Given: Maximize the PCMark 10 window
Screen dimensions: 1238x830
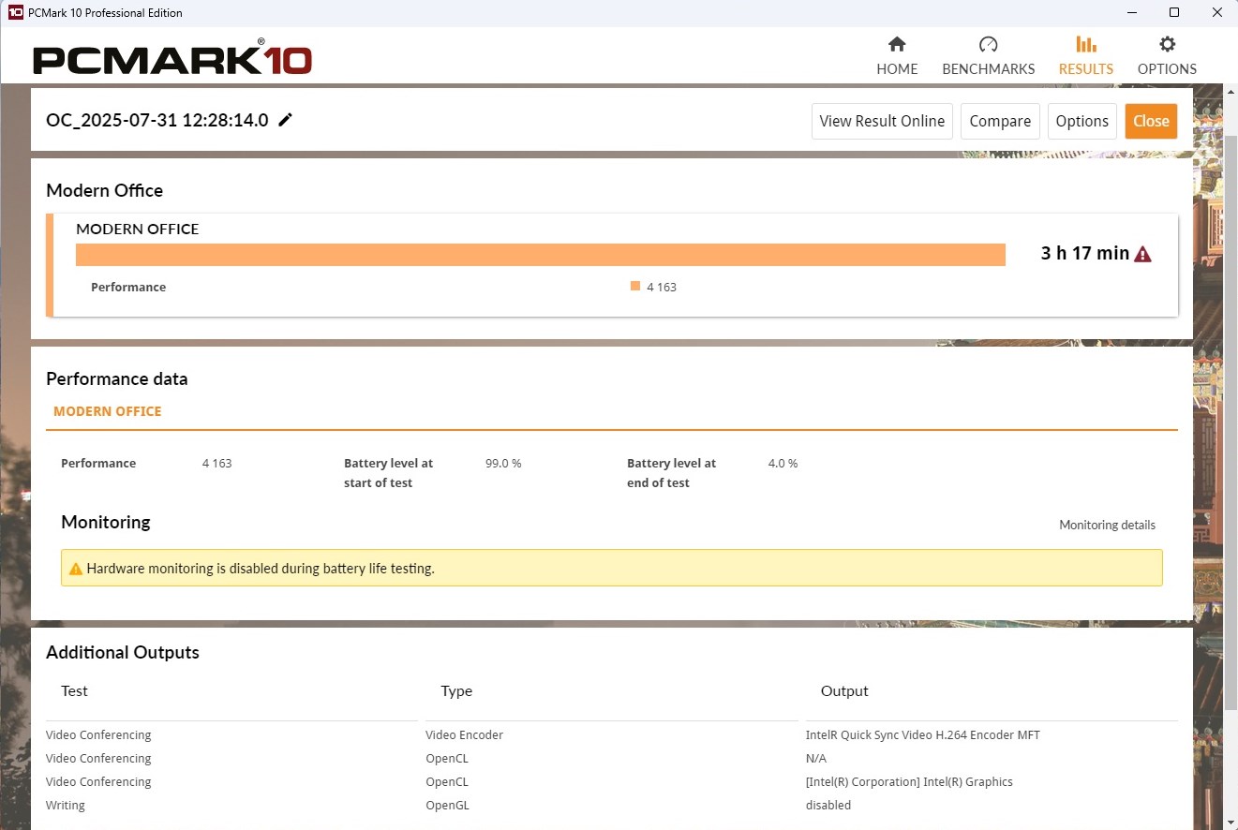Looking at the screenshot, I should tap(1174, 13).
